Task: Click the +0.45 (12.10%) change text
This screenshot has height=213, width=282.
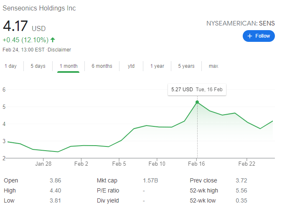Action: coord(25,40)
